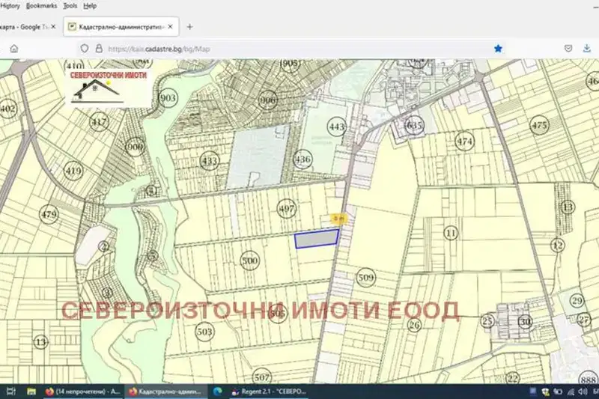The width and height of the screenshot is (599, 399).
Task: Click cadastral zone marker 433
Action: [x=210, y=161]
